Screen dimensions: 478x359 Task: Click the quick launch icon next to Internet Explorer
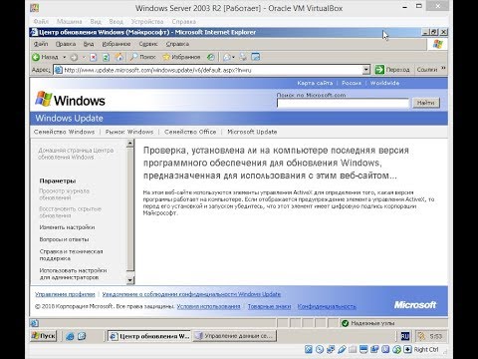pyautogui.click(x=82, y=336)
